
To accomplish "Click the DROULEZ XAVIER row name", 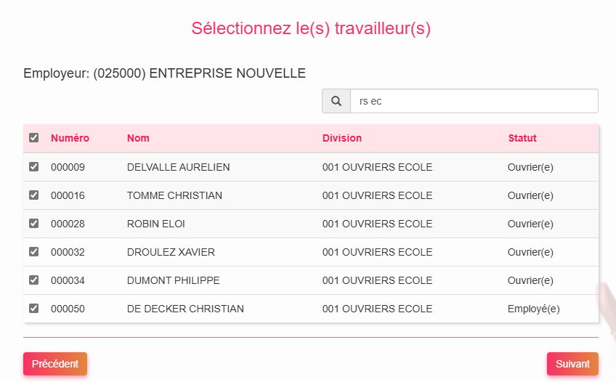I will [171, 252].
